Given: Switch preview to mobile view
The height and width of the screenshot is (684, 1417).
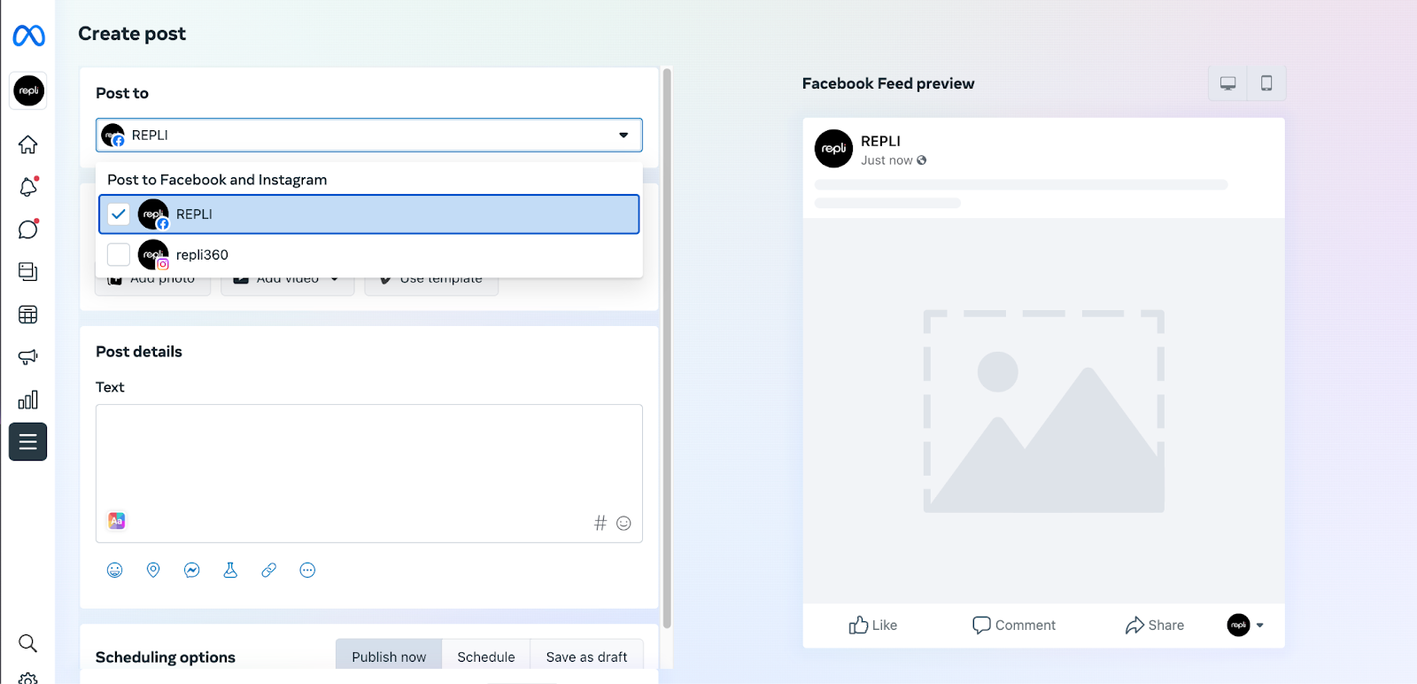Looking at the screenshot, I should pyautogui.click(x=1266, y=83).
